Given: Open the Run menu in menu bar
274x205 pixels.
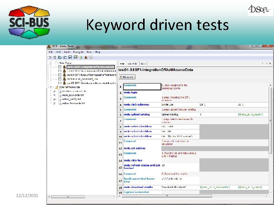Looking at the screenshot, I should 89,52.
